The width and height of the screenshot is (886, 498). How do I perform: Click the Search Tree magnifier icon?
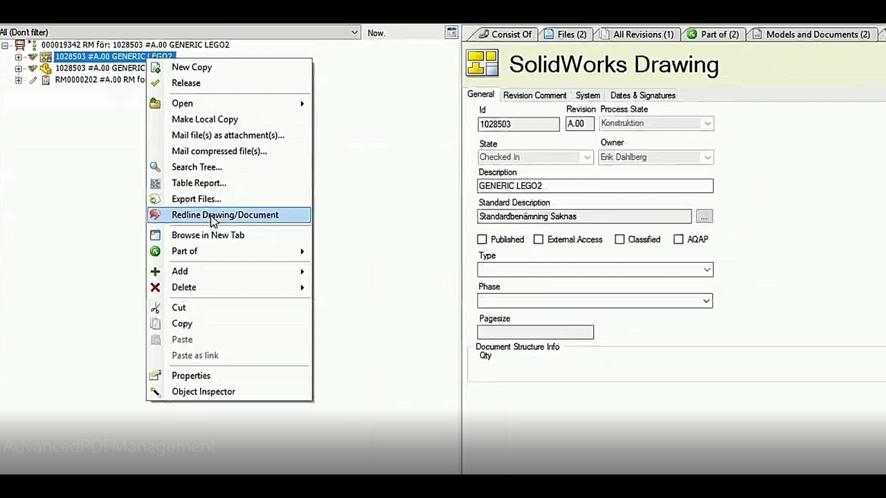pyautogui.click(x=156, y=167)
